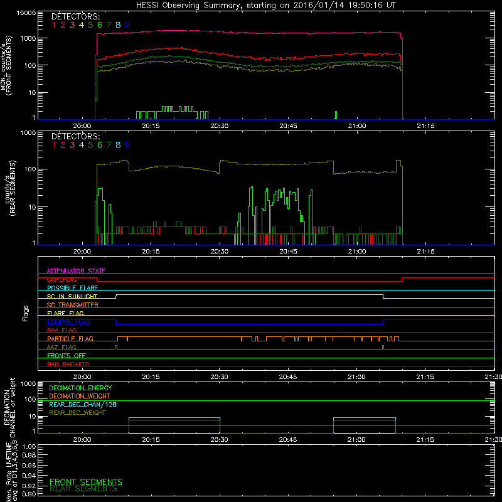Pick detector 3 in the rear segments legend

[72, 145]
